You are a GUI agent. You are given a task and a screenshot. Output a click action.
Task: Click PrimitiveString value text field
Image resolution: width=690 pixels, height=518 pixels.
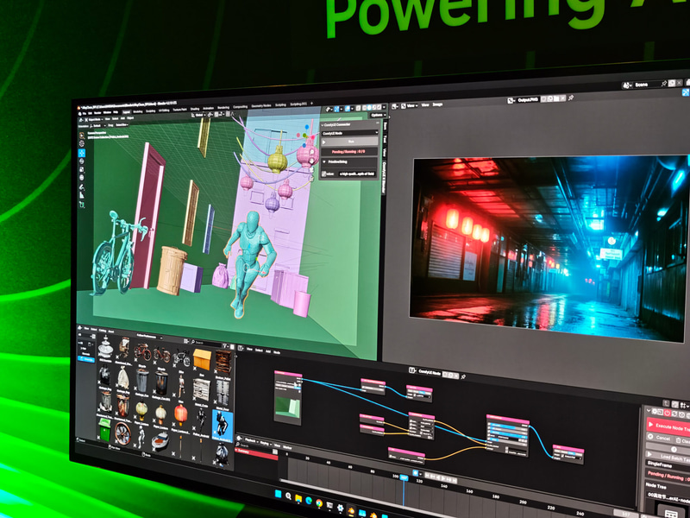(x=357, y=174)
